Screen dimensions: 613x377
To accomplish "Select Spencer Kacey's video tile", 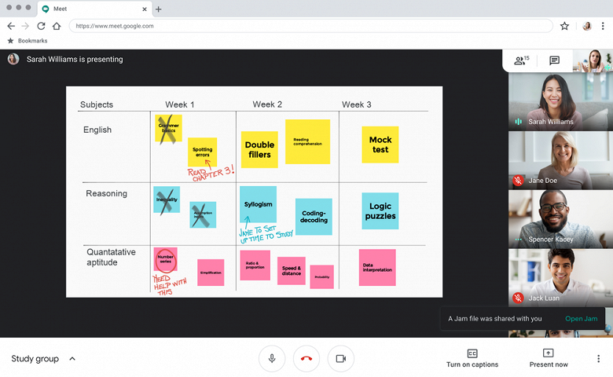I will pos(560,218).
